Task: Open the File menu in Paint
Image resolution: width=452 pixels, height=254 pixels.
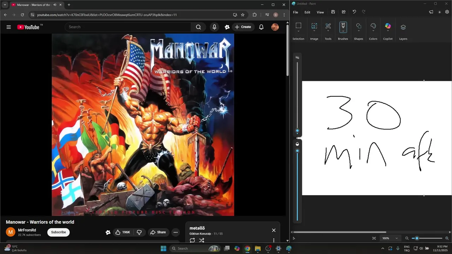Action: (x=296, y=12)
